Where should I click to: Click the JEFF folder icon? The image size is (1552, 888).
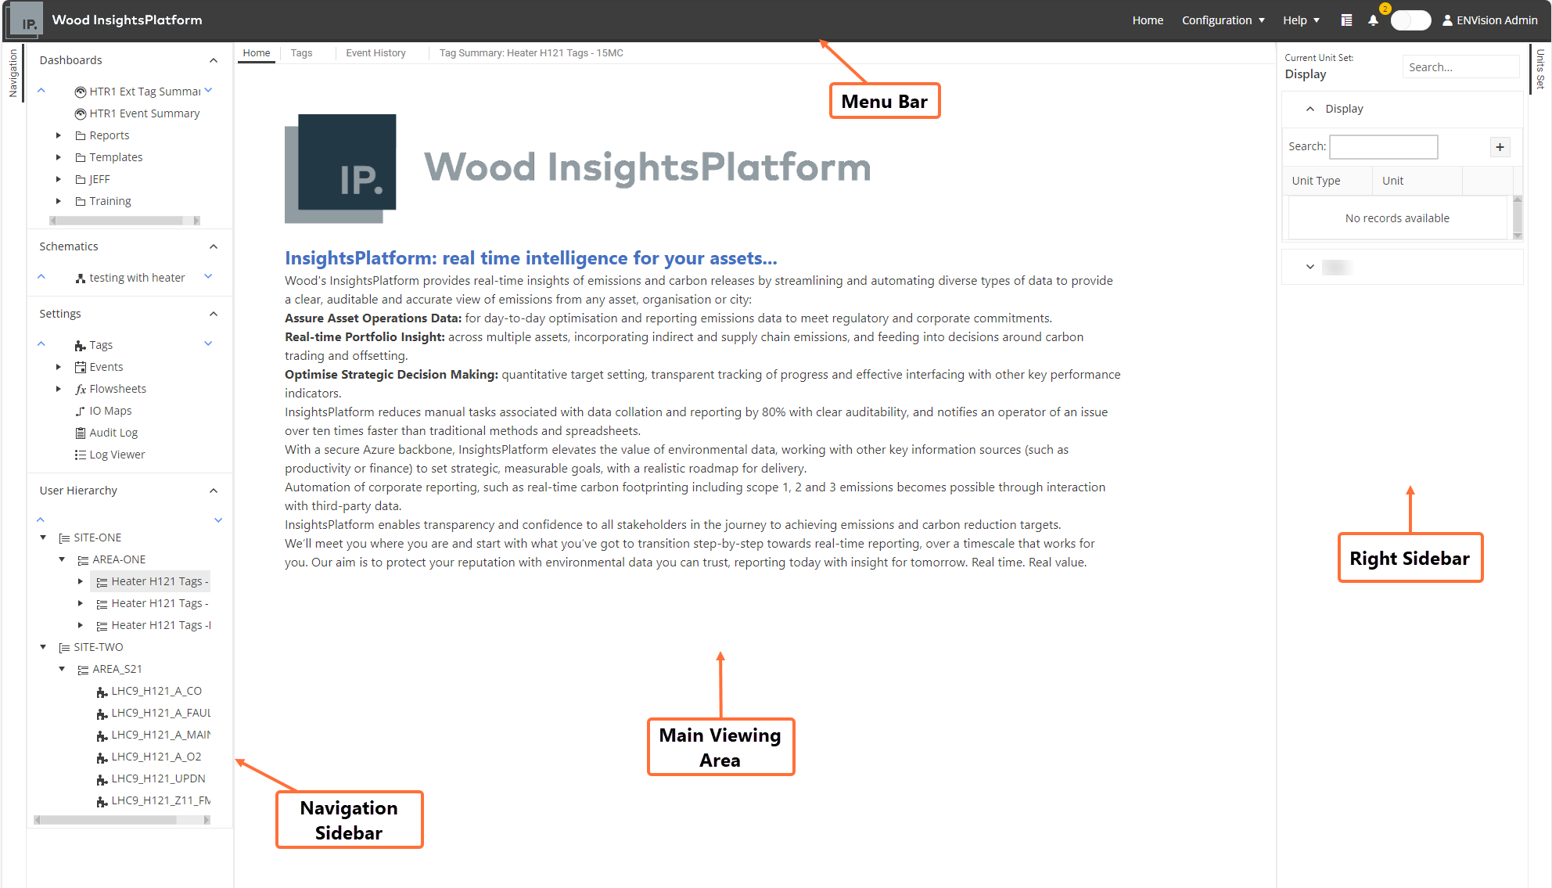pos(80,179)
